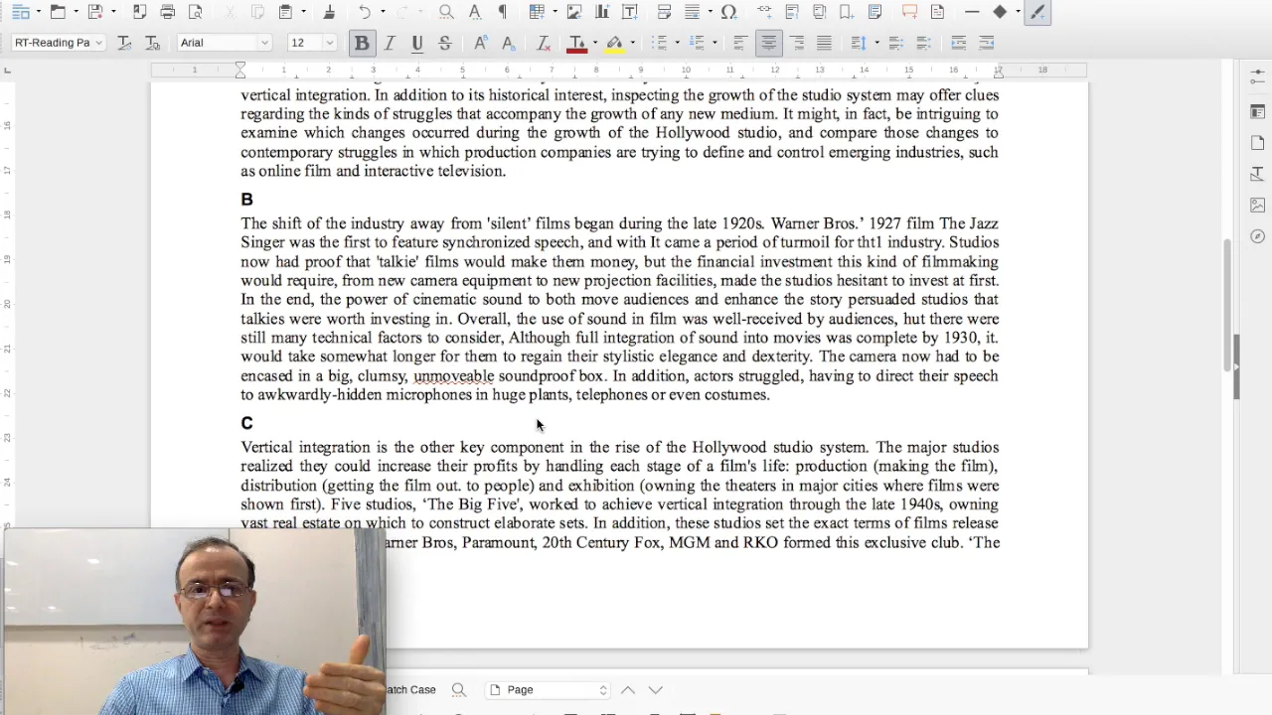Click the New document icon
The width and height of the screenshot is (1272, 715).
[20, 12]
